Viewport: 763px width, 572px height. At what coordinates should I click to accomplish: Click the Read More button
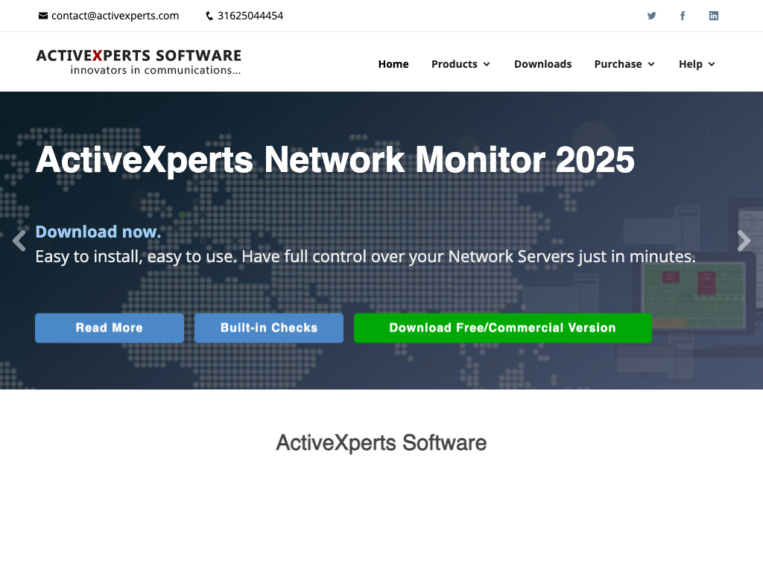point(110,328)
